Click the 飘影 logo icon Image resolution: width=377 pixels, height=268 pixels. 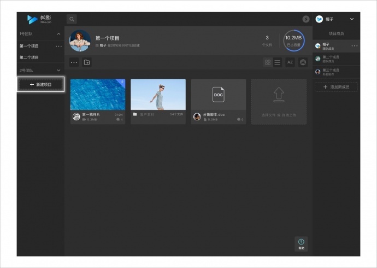[33, 19]
